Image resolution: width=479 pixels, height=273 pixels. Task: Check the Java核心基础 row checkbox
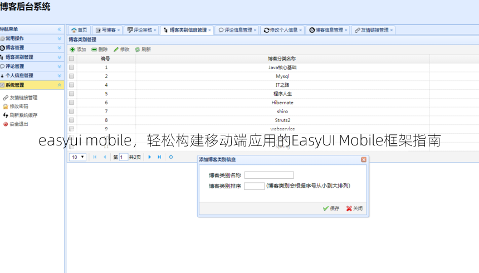(x=71, y=67)
